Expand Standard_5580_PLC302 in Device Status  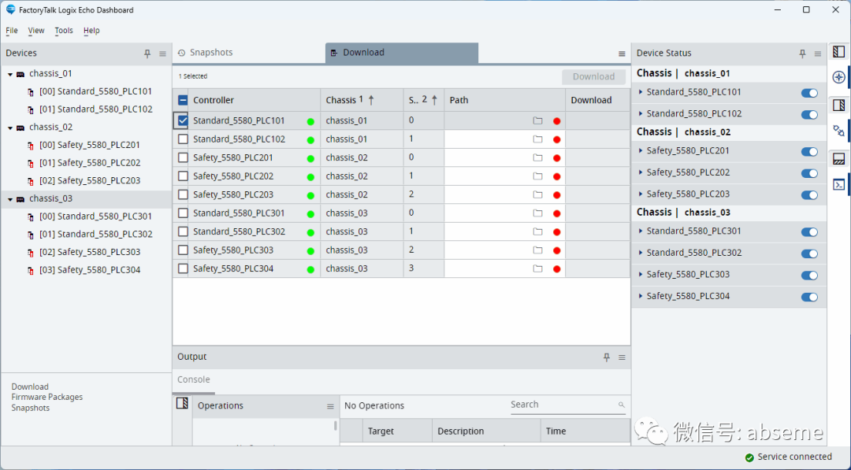[x=641, y=253]
